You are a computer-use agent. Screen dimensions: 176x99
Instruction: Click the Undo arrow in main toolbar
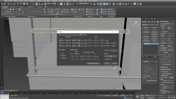(2, 4)
